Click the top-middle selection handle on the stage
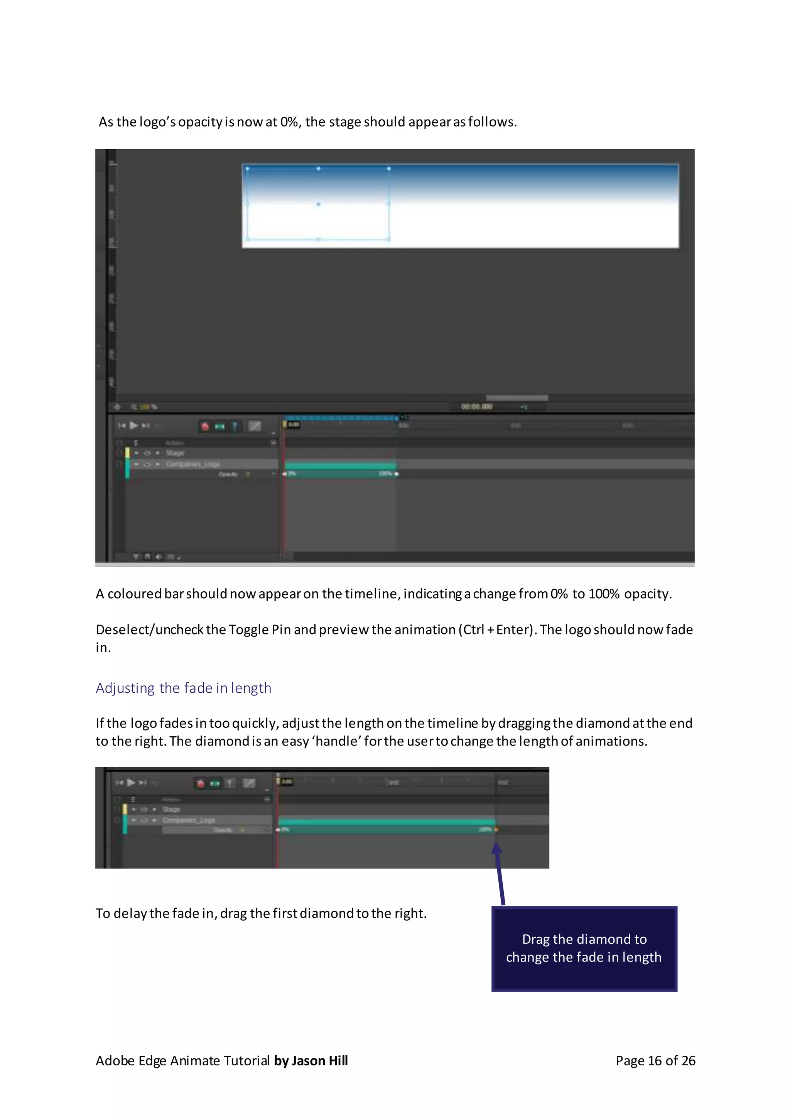790x1117 pixels. [x=319, y=169]
